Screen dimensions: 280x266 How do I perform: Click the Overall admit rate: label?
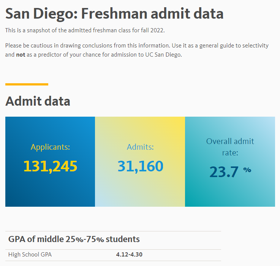click(x=230, y=147)
